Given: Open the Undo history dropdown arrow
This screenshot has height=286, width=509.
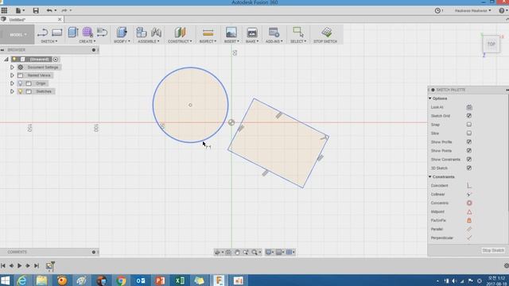Looking at the screenshot, I should coord(56,10).
